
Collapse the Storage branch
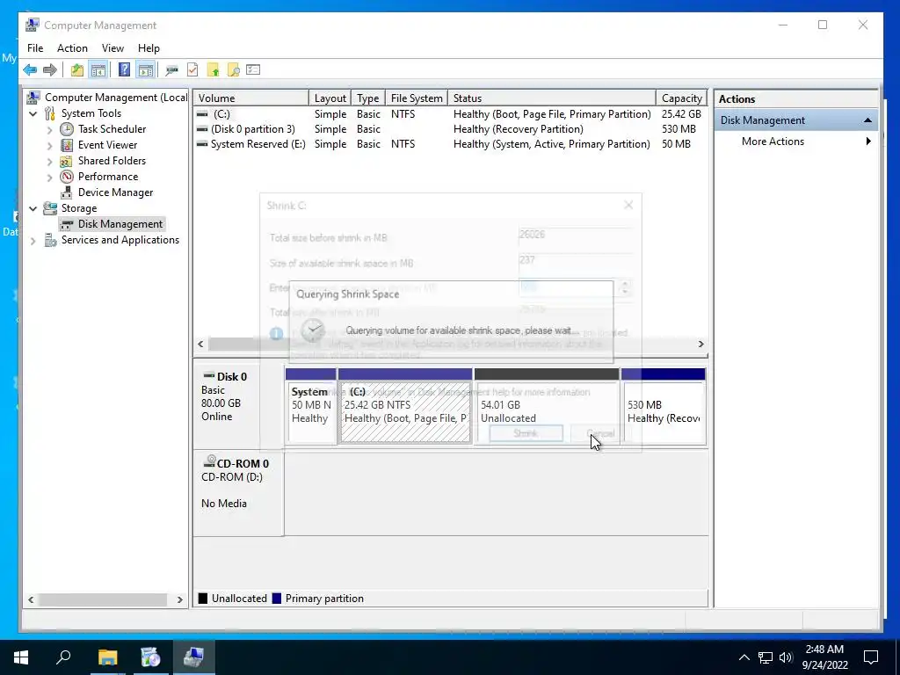click(33, 208)
